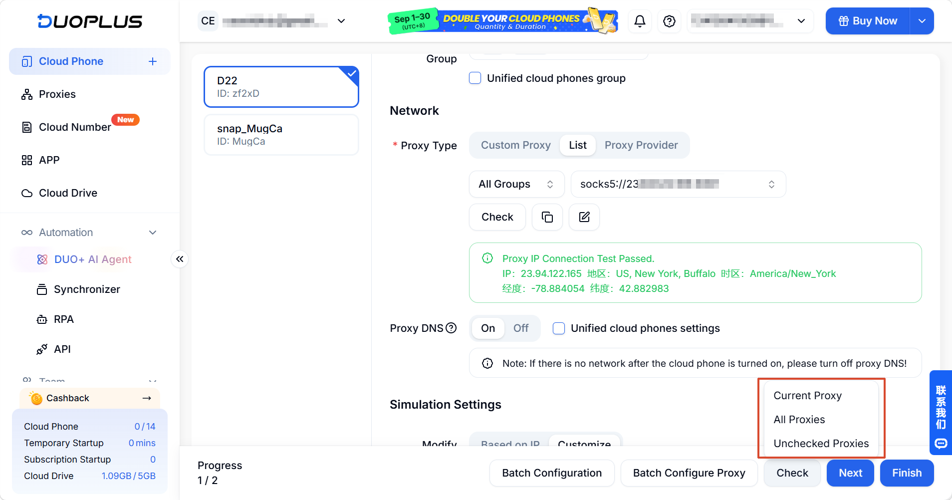Turn Proxy DNS On
Viewport: 952px width, 500px height.
coord(488,328)
